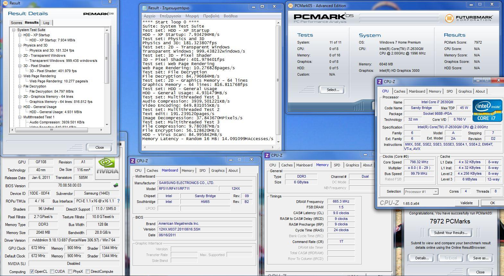Click the DRAM Frequency 665.3 MHz field

(x=341, y=202)
